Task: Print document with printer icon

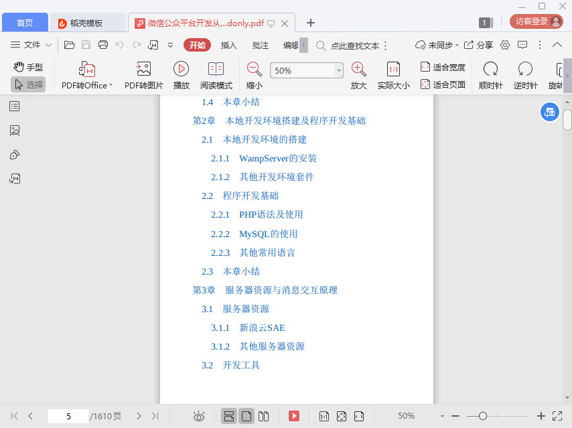Action: 103,45
